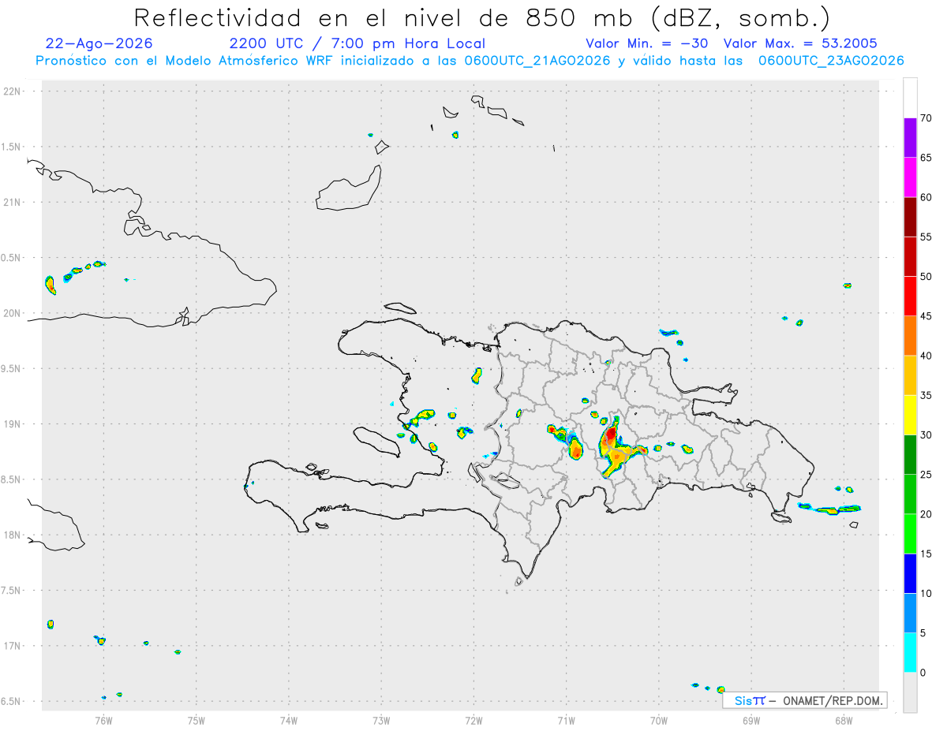Screen dimensions: 947x731
Task: Click the 'Valor Max. = 53.2005' text
Action: [x=799, y=43]
